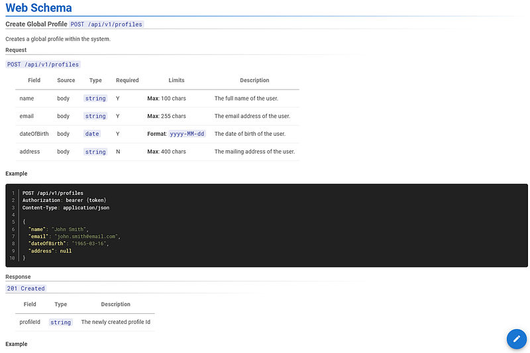Viewport: 530px width, 353px height.
Task: Click the Request section label
Action: click(x=16, y=50)
